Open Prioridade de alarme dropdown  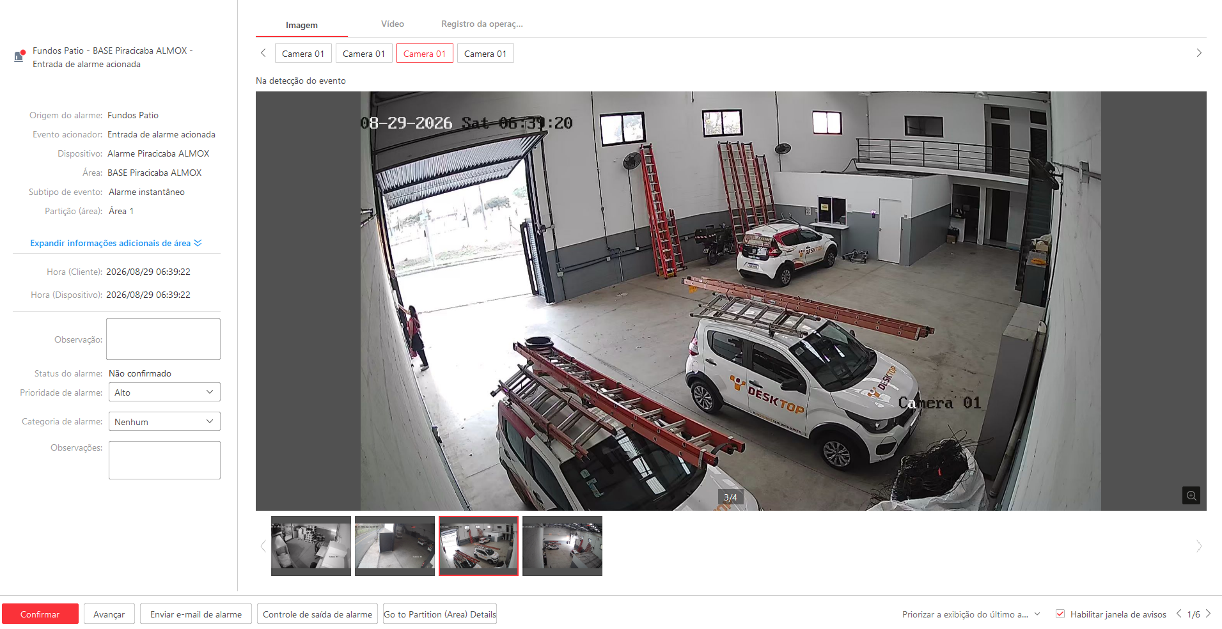click(x=164, y=392)
